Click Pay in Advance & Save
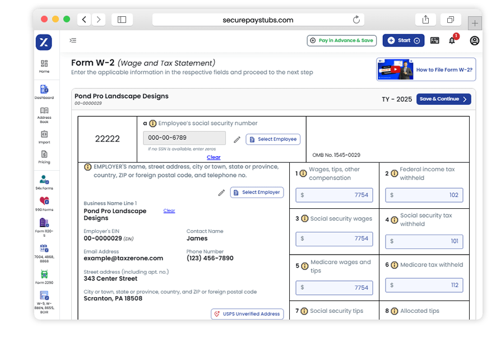496x347 pixels. click(x=342, y=40)
